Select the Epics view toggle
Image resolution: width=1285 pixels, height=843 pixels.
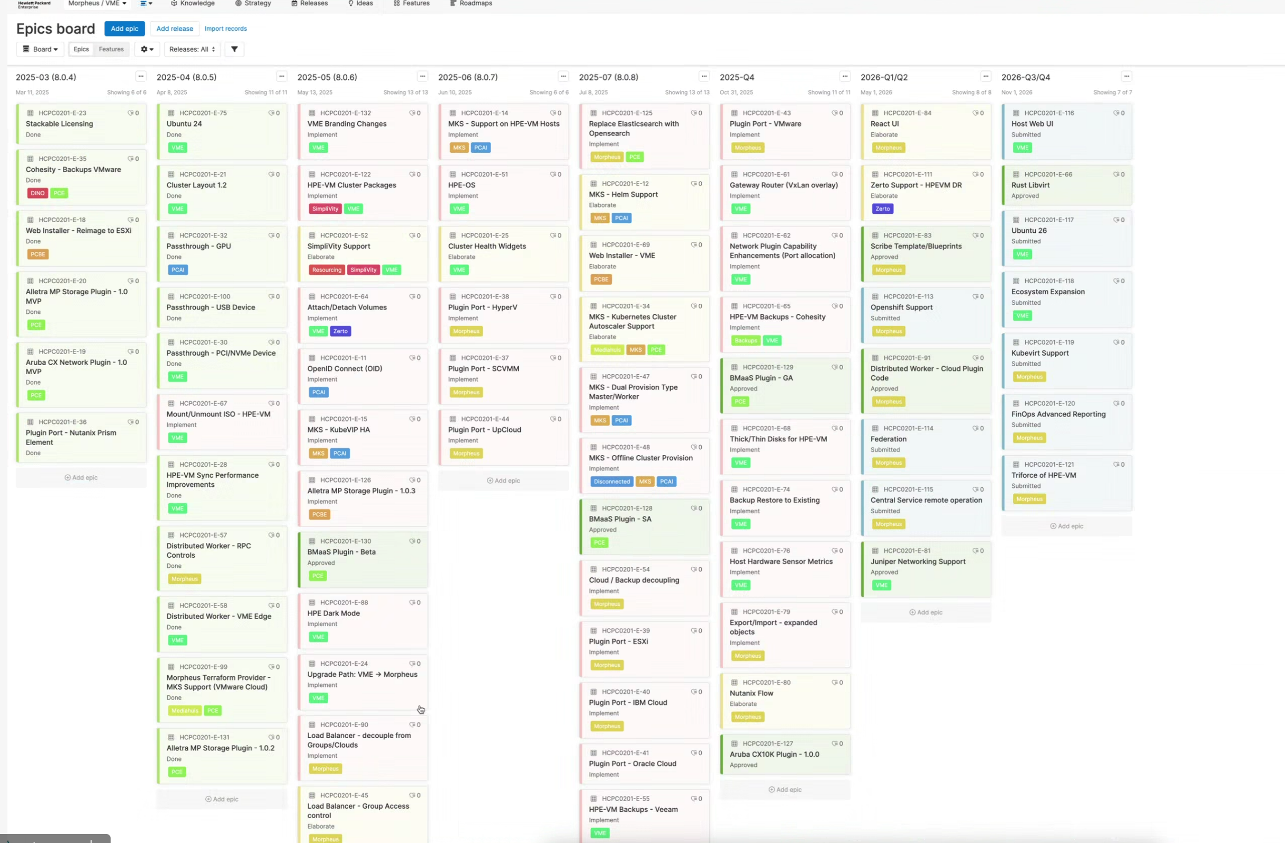81,49
